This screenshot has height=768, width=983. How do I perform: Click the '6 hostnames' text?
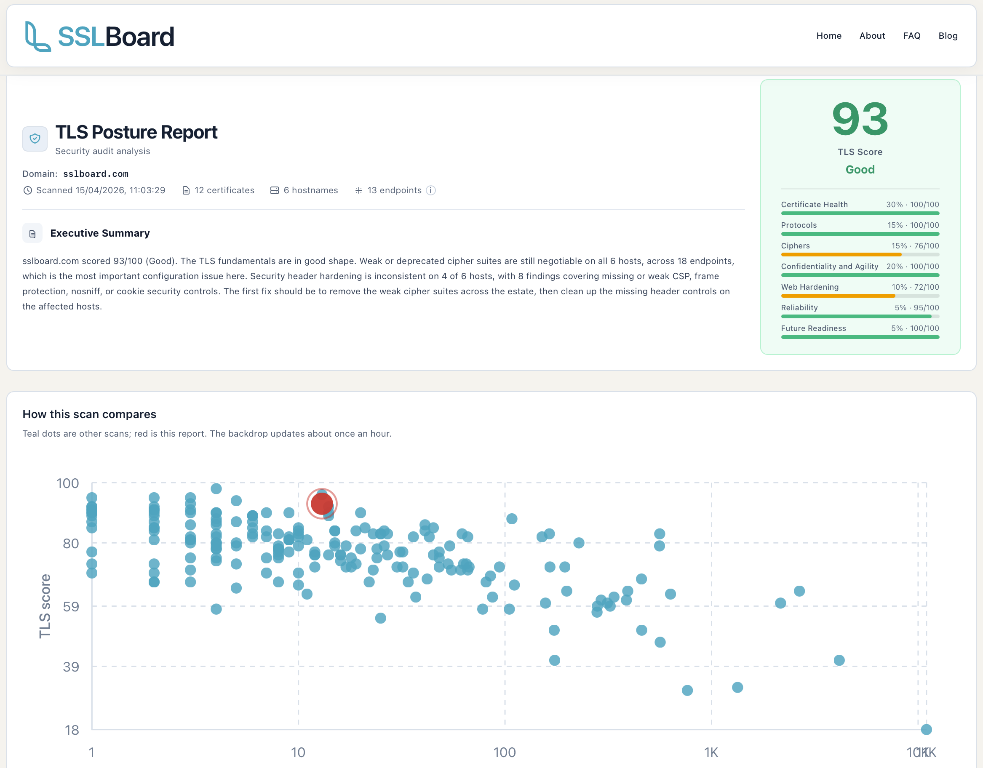310,190
